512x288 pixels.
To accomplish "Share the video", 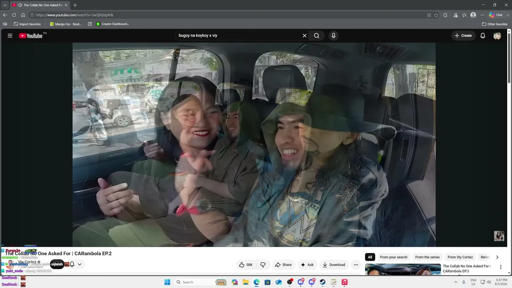I will point(283,265).
